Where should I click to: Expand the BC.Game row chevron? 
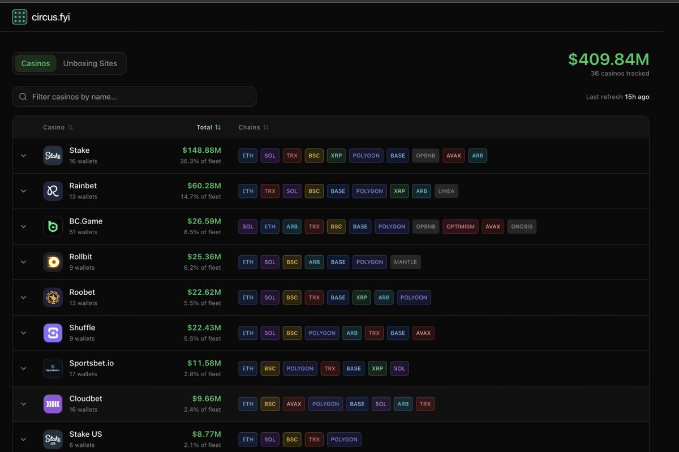23,226
